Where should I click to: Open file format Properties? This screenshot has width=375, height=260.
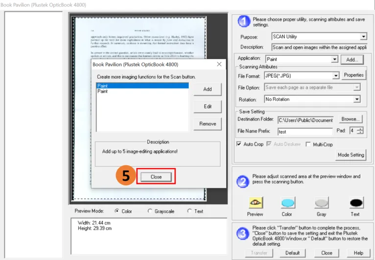pos(354,75)
